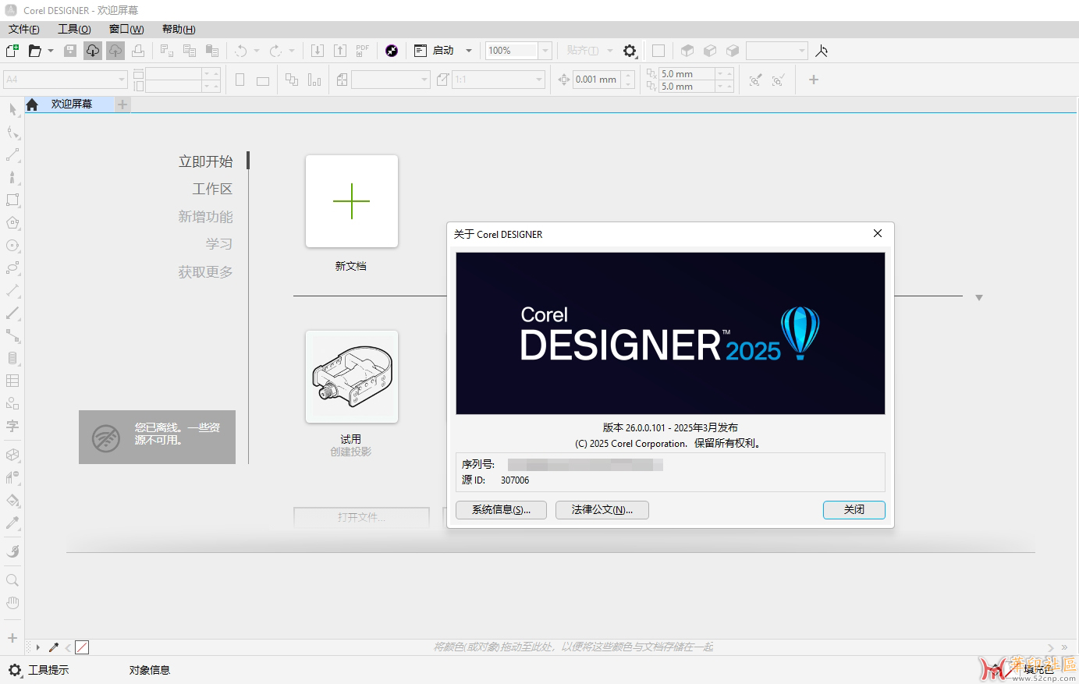Viewport: 1079px width, 684px height.
Task: Click the Publish to PDF icon
Action: [363, 51]
